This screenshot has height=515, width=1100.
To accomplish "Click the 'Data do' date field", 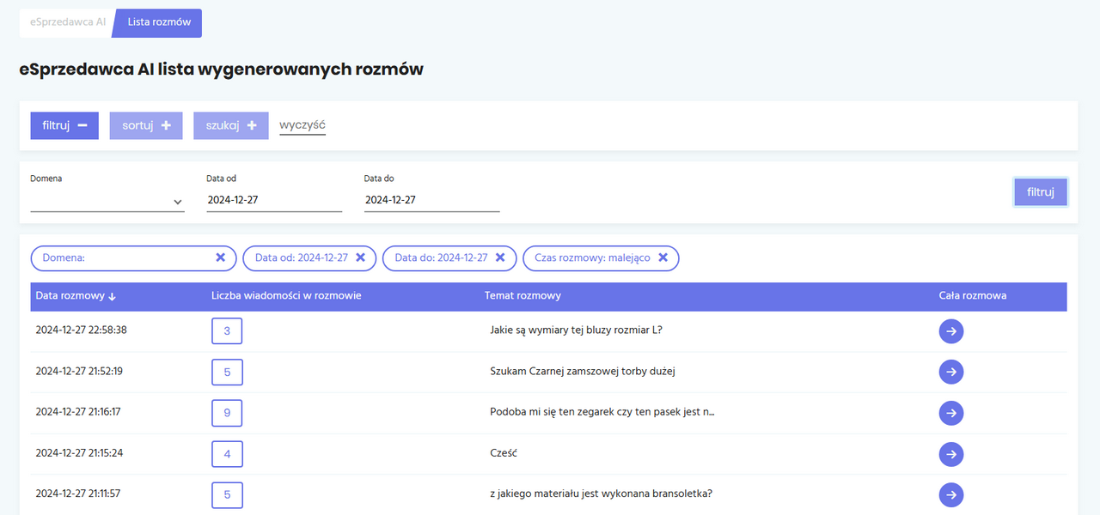I will tap(431, 200).
